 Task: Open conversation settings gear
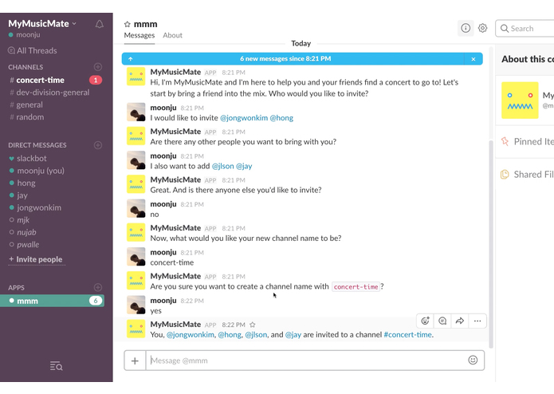coord(482,28)
